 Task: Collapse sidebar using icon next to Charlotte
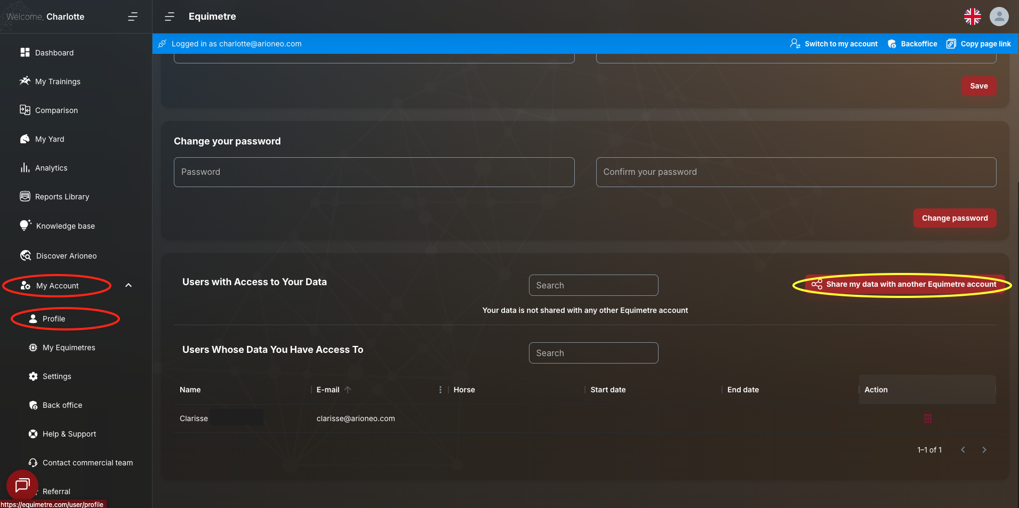(x=133, y=17)
